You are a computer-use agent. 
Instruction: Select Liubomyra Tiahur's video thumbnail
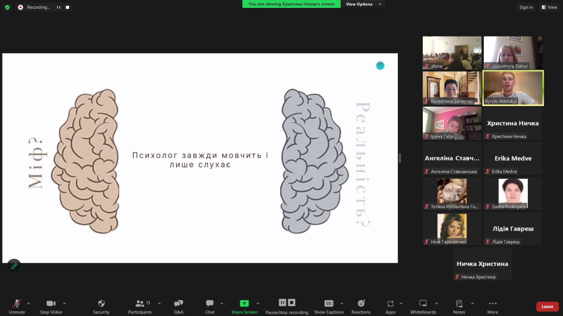tap(513, 53)
